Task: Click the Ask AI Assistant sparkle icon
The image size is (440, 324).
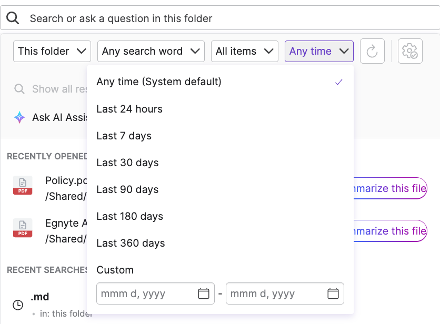Action: click(x=19, y=117)
